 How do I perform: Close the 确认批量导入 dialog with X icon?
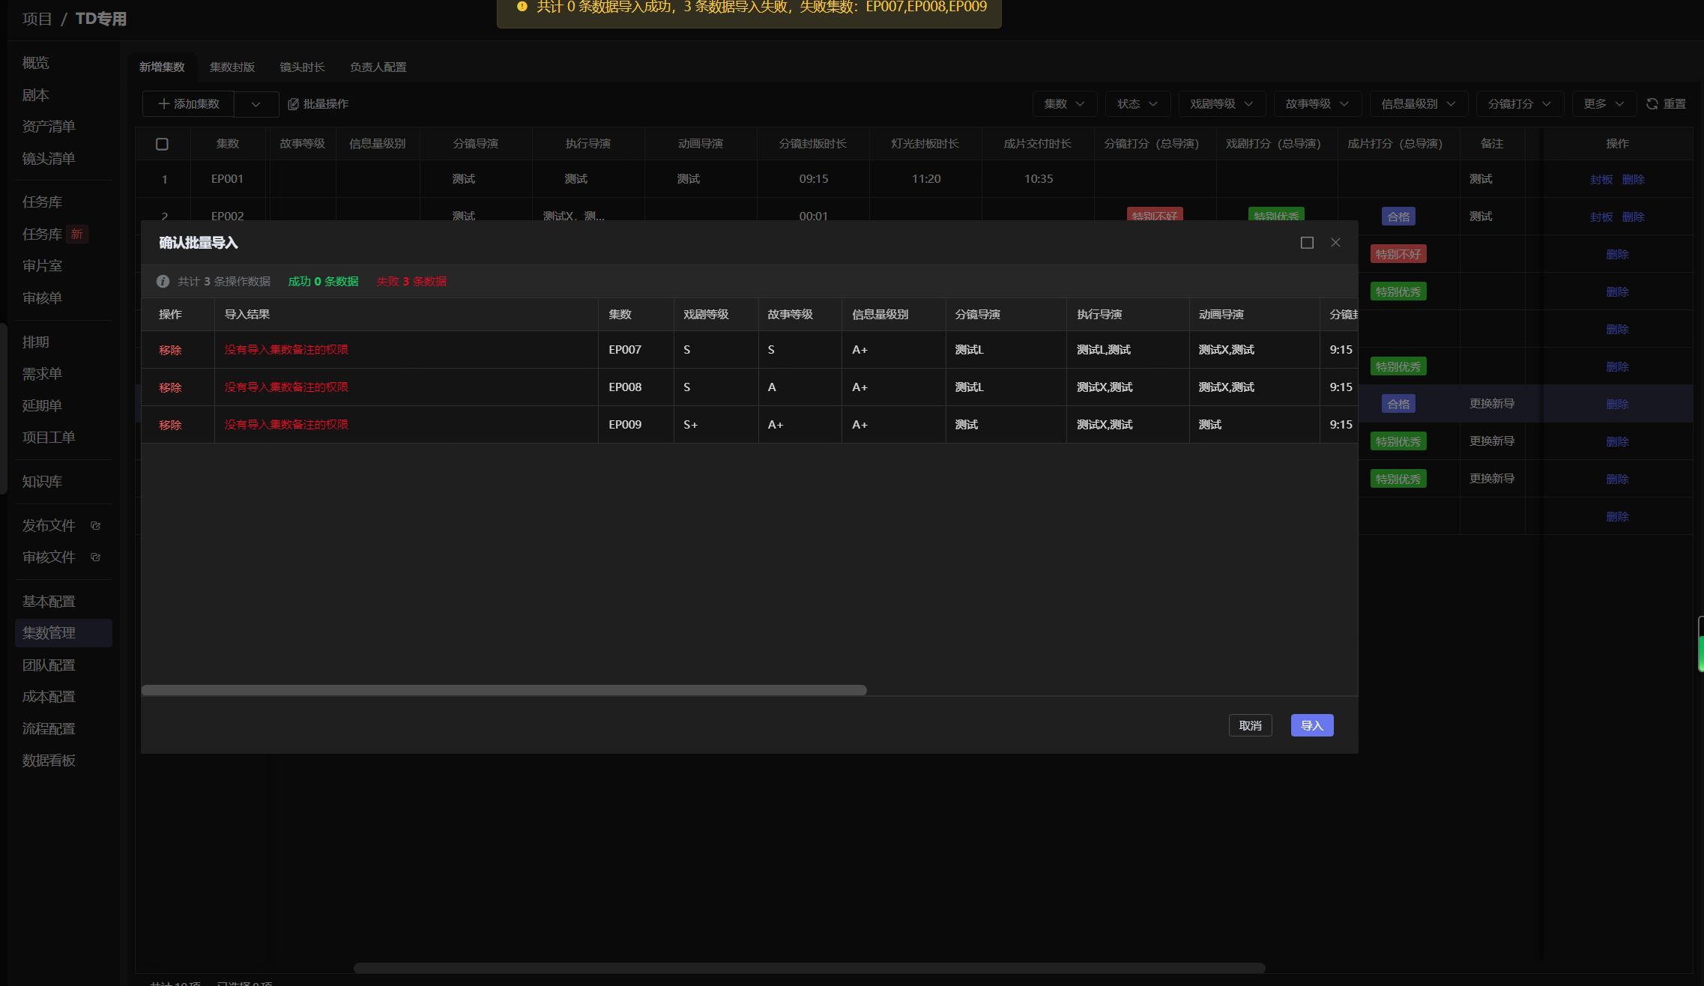[1335, 243]
